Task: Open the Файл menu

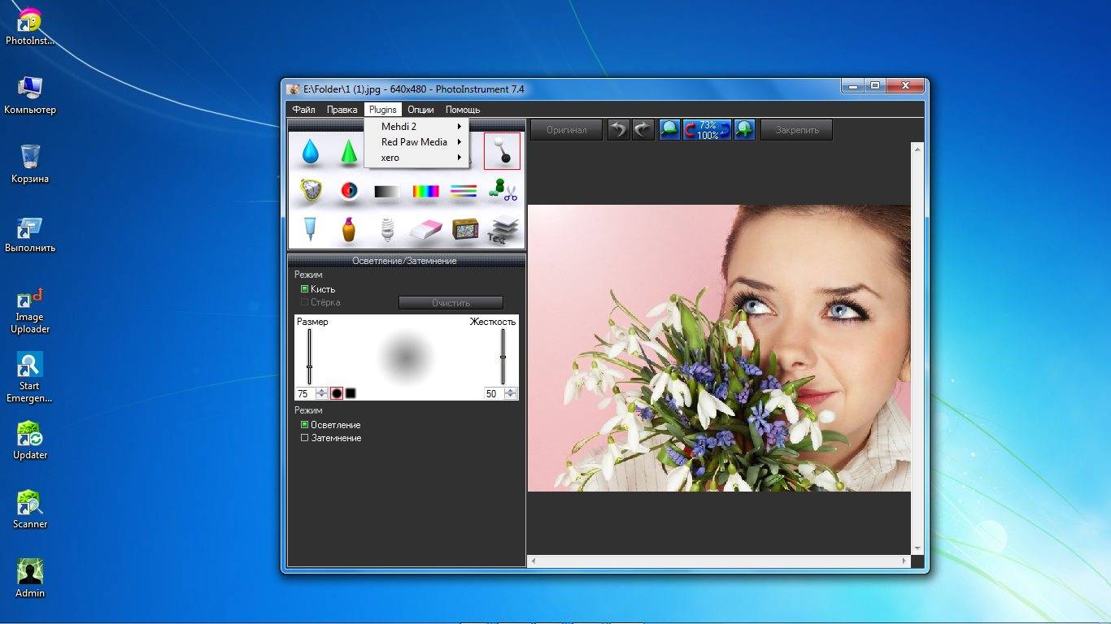Action: click(x=304, y=109)
